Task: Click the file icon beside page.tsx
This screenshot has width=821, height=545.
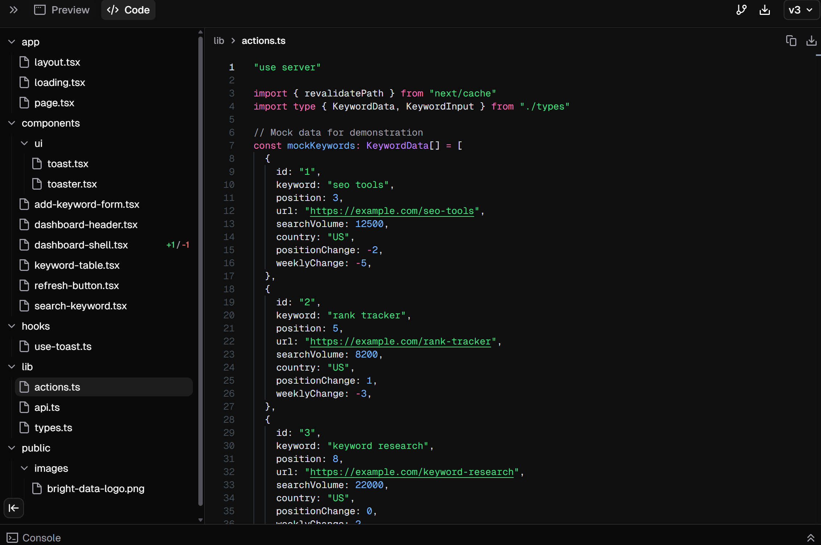Action: [x=24, y=103]
